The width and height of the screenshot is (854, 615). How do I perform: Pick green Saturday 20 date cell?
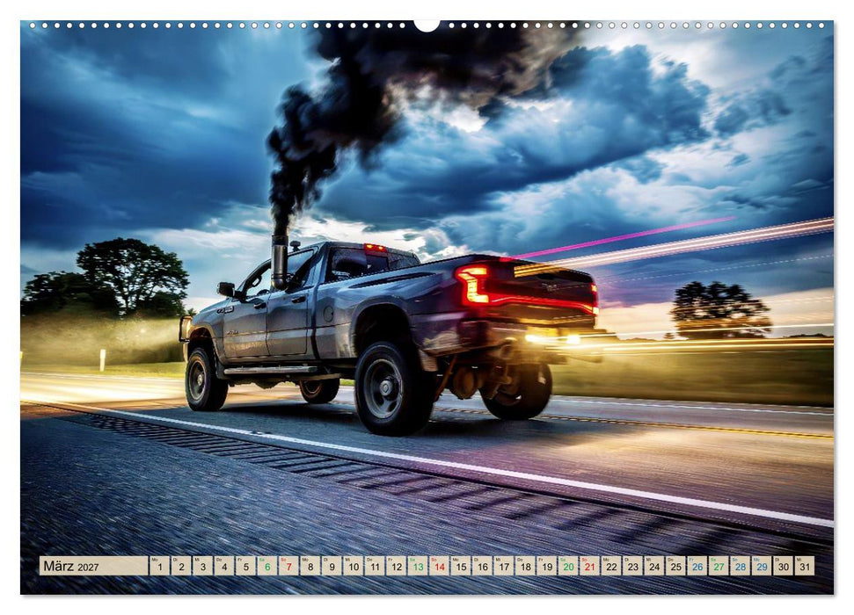569,566
